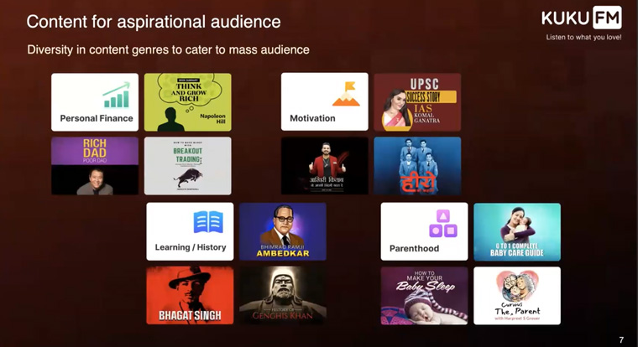
Task: Open the blue Hindi 'Hero' cover
Action: coord(417,166)
